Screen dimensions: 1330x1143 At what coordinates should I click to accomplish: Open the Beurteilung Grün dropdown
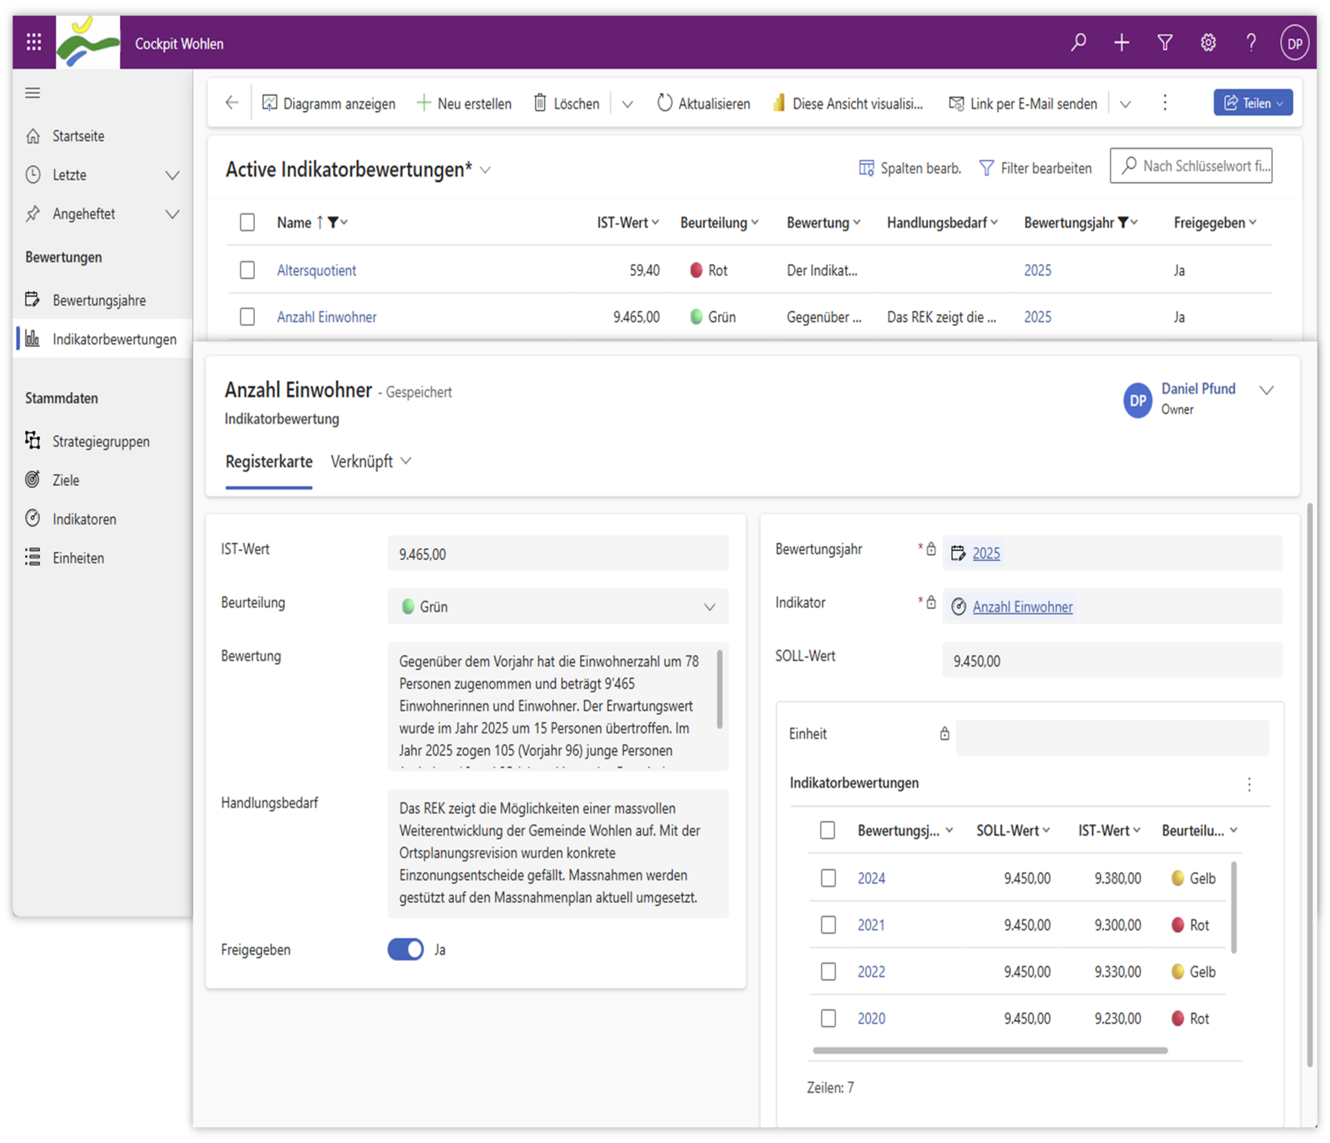[x=558, y=606]
